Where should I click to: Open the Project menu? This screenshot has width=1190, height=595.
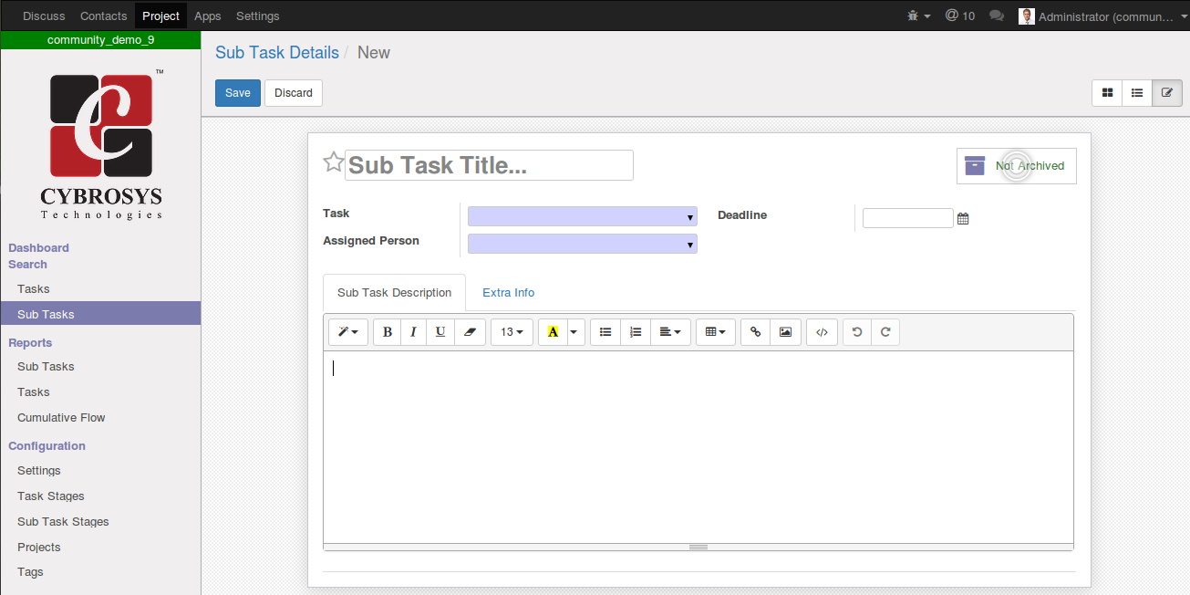[161, 16]
